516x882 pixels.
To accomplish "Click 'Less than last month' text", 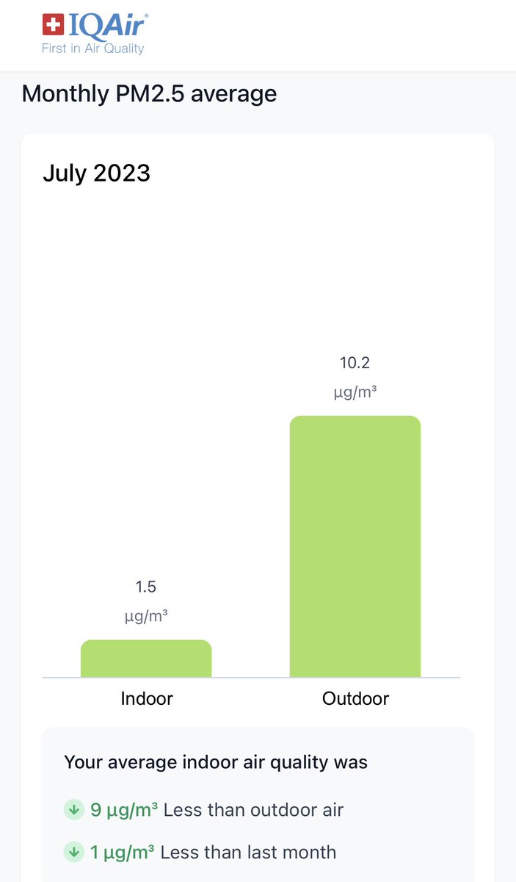I will click(248, 853).
